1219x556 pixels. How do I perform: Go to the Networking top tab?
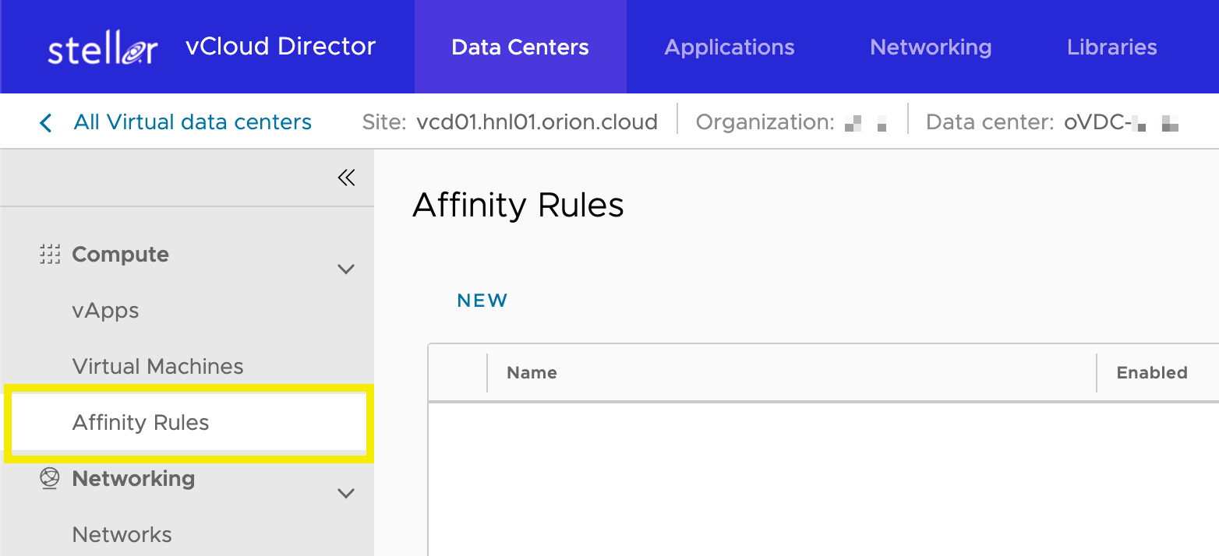click(931, 48)
